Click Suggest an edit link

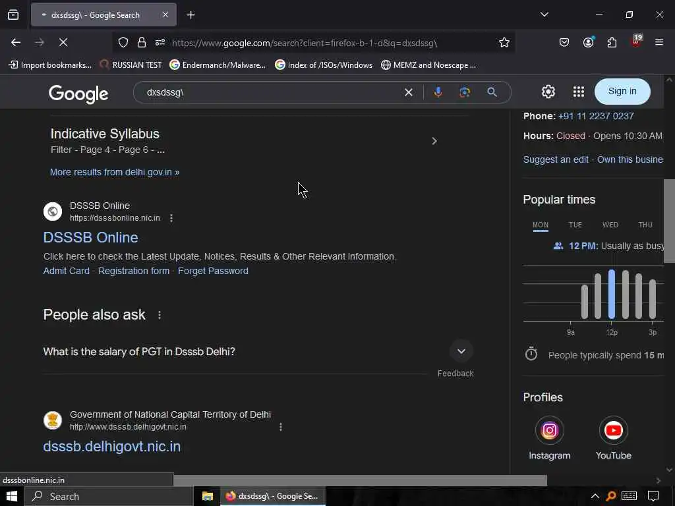click(x=556, y=159)
